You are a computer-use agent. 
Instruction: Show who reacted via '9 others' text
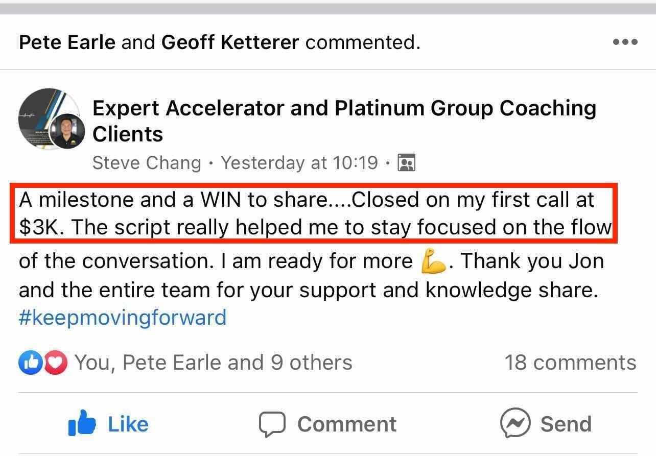coord(311,363)
